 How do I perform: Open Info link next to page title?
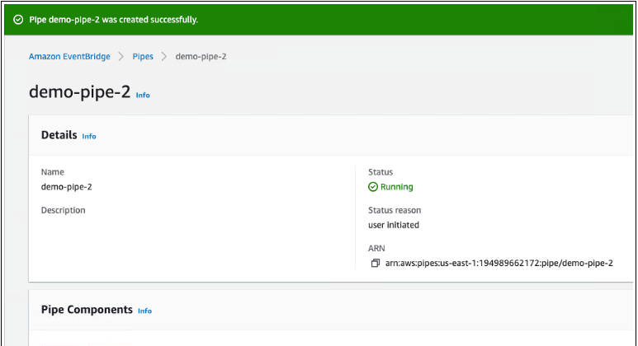[x=143, y=95]
